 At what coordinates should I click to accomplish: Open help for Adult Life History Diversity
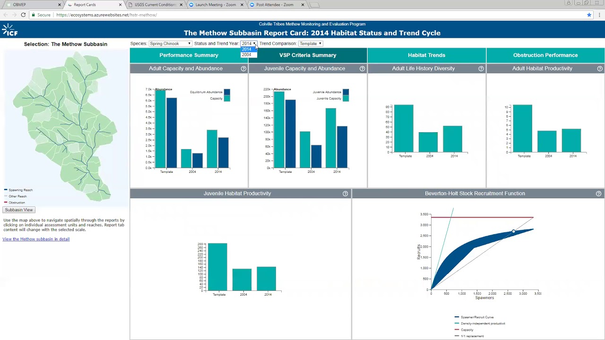481,68
